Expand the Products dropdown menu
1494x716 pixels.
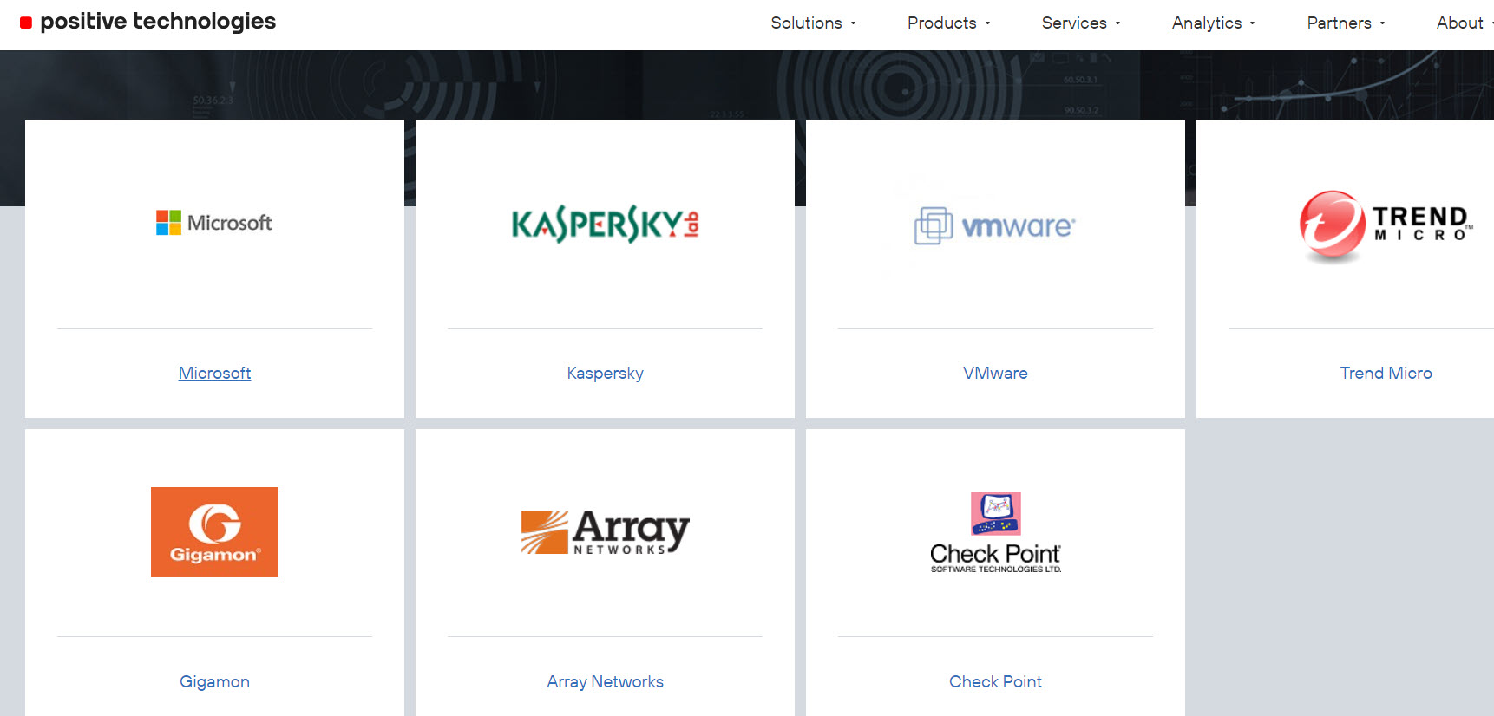(x=947, y=23)
